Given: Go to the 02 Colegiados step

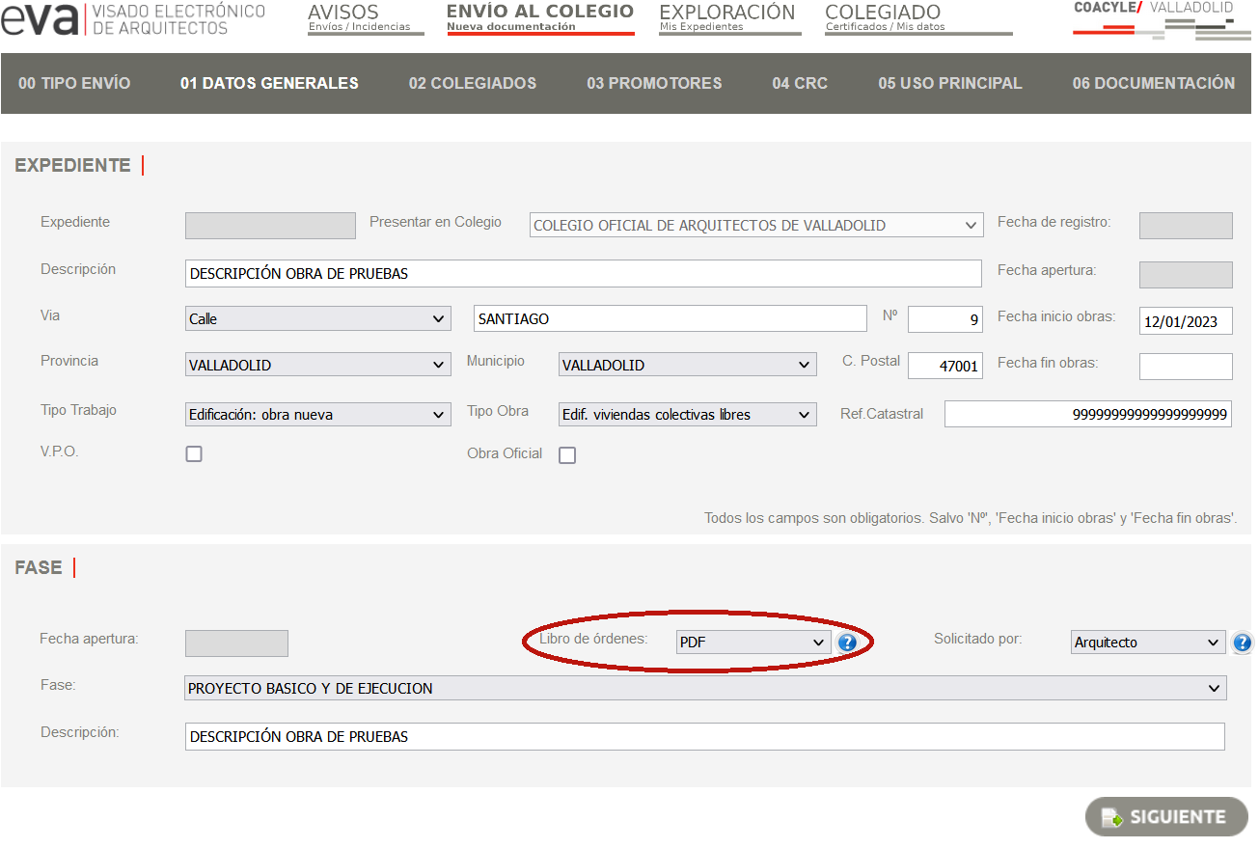Looking at the screenshot, I should (x=472, y=83).
